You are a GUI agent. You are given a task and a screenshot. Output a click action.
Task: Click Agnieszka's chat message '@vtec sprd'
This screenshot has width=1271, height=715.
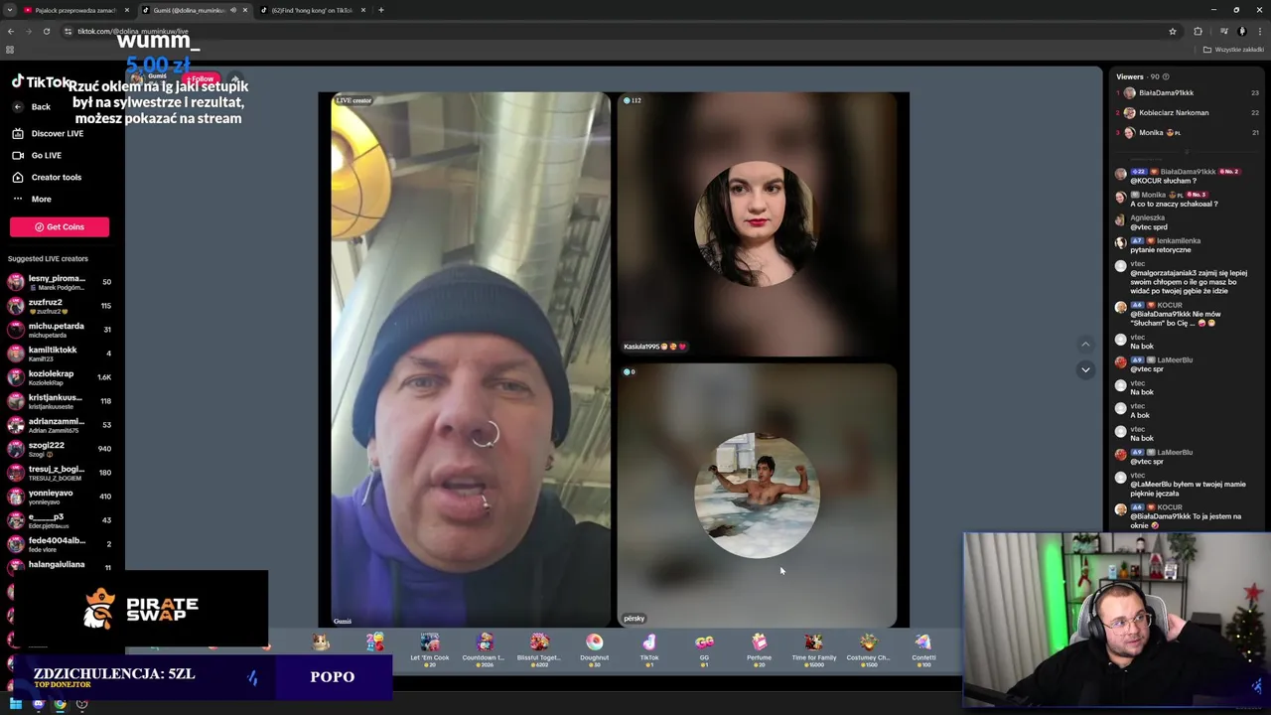(x=1149, y=227)
